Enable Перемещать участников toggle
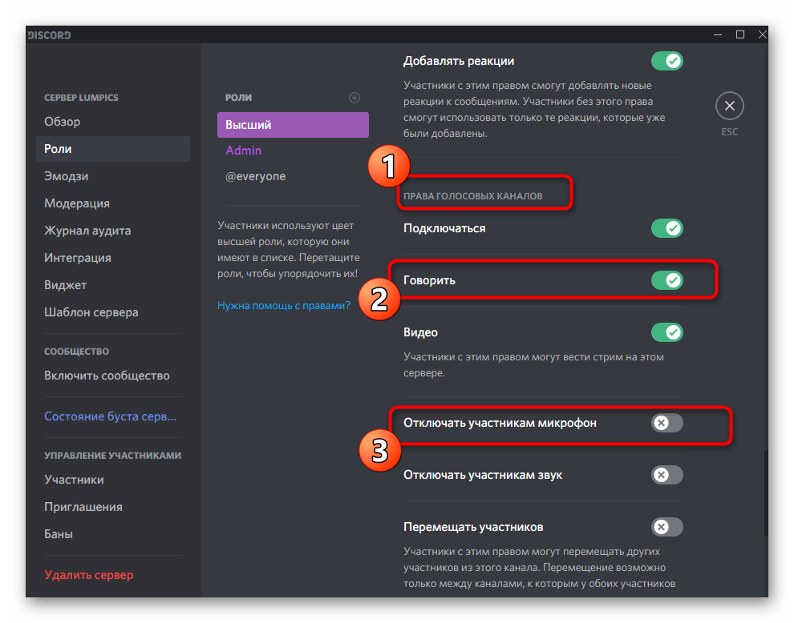The width and height of the screenshot is (794, 623). point(667,527)
